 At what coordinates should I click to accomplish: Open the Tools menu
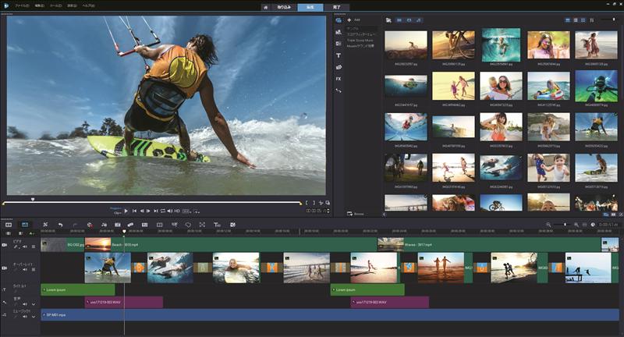(x=55, y=6)
